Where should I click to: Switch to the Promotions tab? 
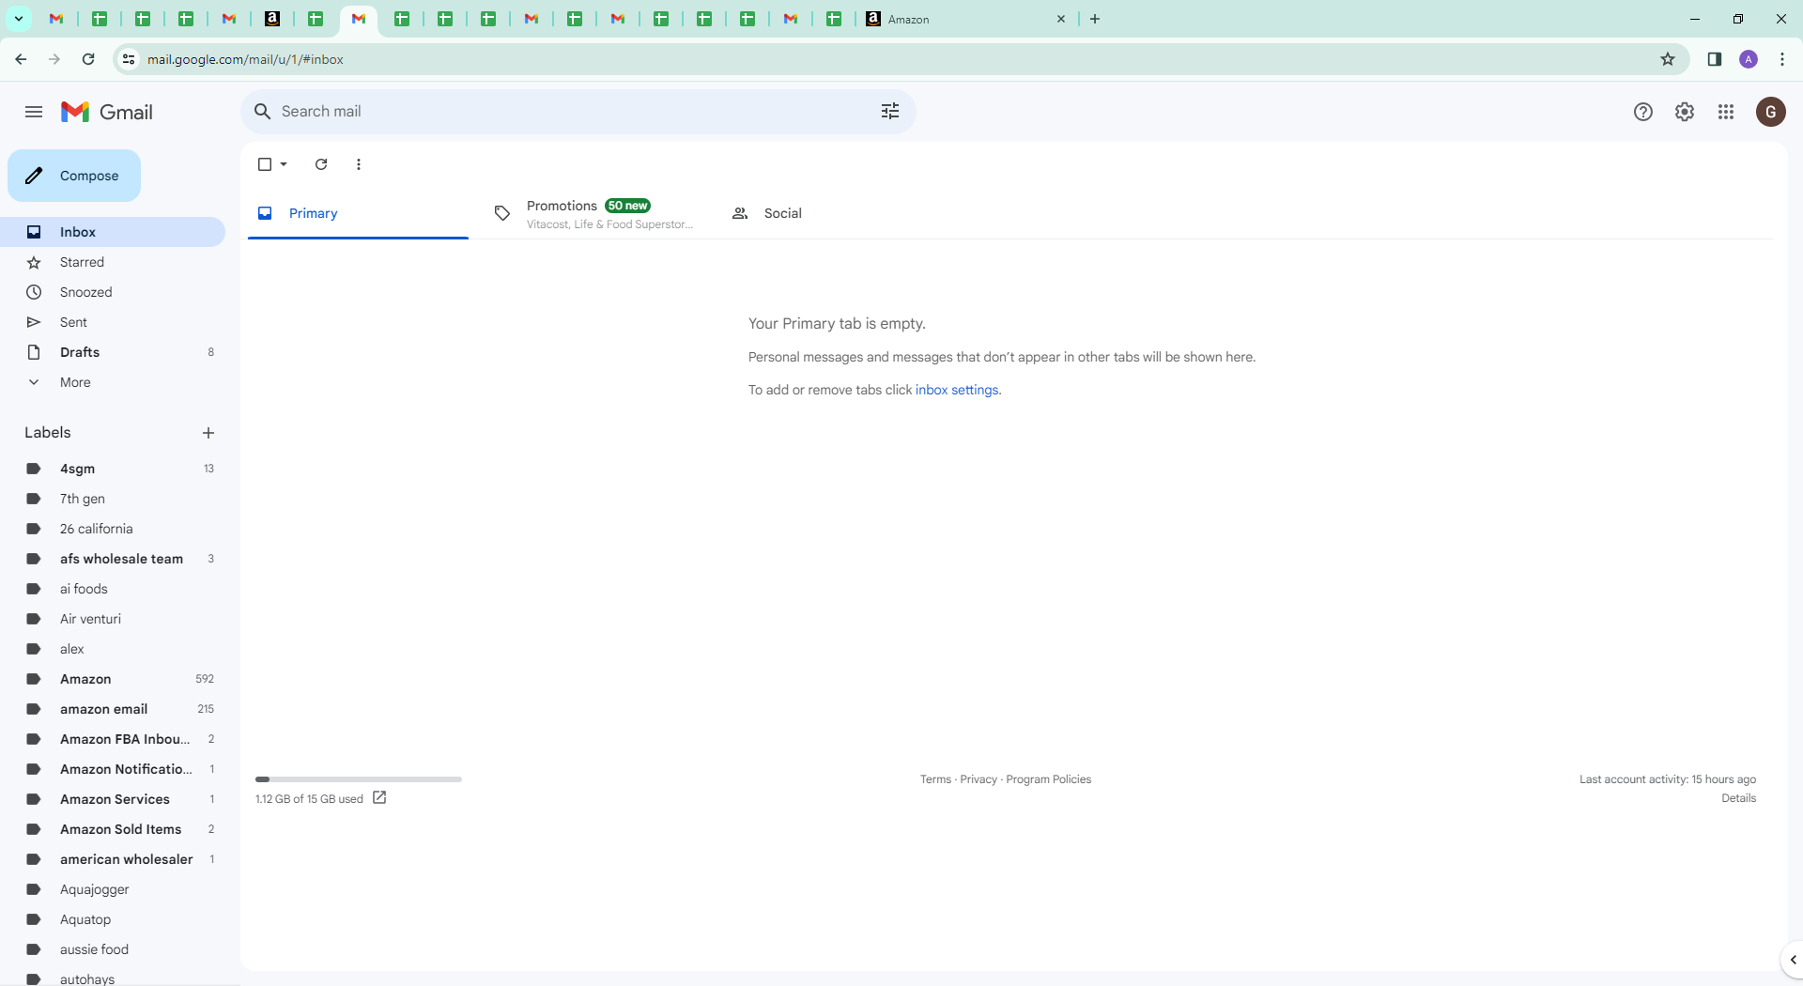pos(596,213)
